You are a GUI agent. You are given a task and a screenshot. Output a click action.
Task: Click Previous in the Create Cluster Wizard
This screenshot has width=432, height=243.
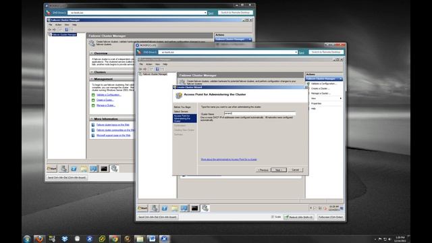coord(263,170)
